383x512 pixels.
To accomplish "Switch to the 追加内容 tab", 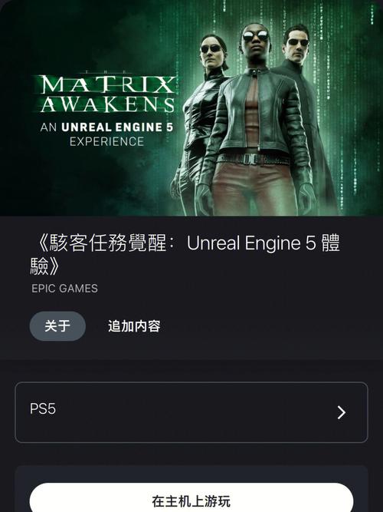I will coord(134,326).
